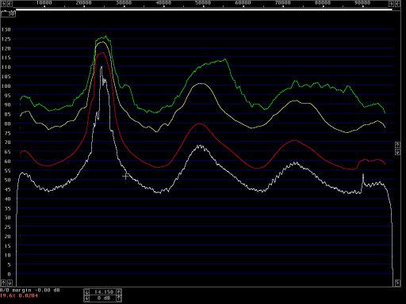
Task: Click the crosshair marker on the white trace
Action: click(x=126, y=176)
